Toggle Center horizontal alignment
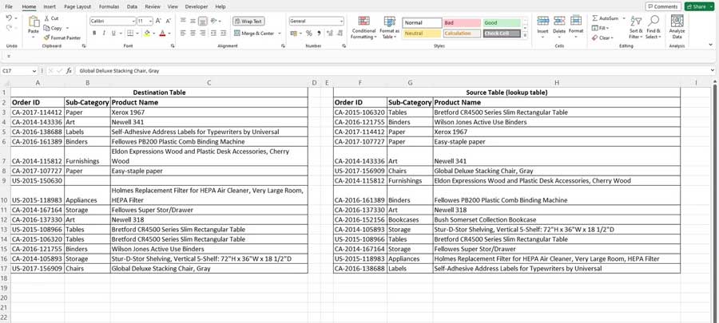 [x=193, y=33]
